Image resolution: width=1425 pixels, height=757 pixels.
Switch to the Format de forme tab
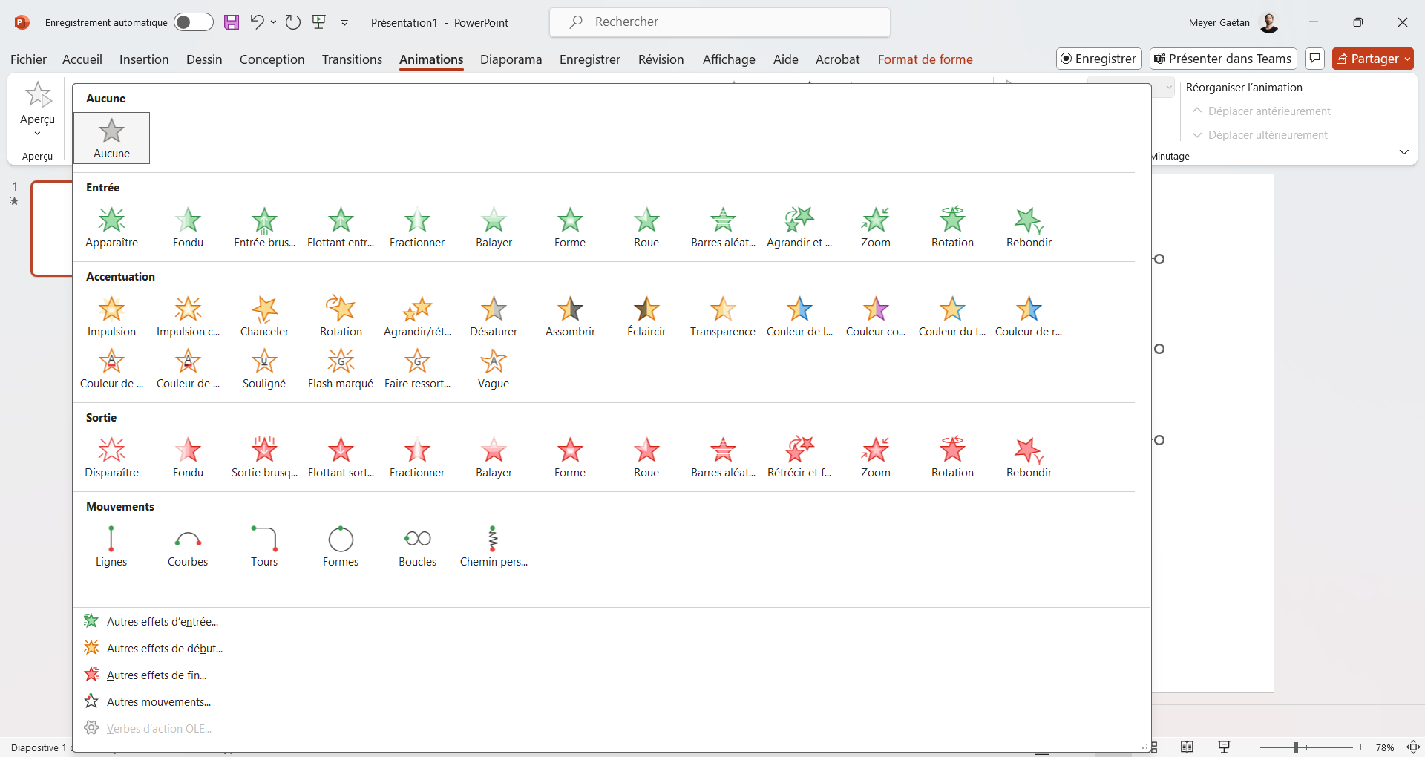pos(925,59)
